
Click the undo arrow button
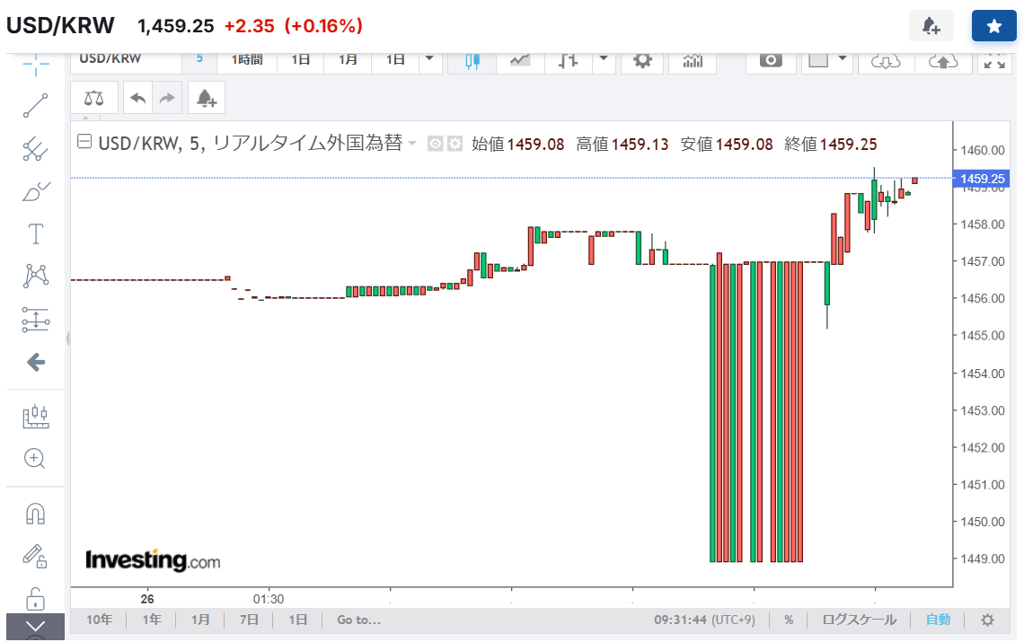click(x=137, y=98)
